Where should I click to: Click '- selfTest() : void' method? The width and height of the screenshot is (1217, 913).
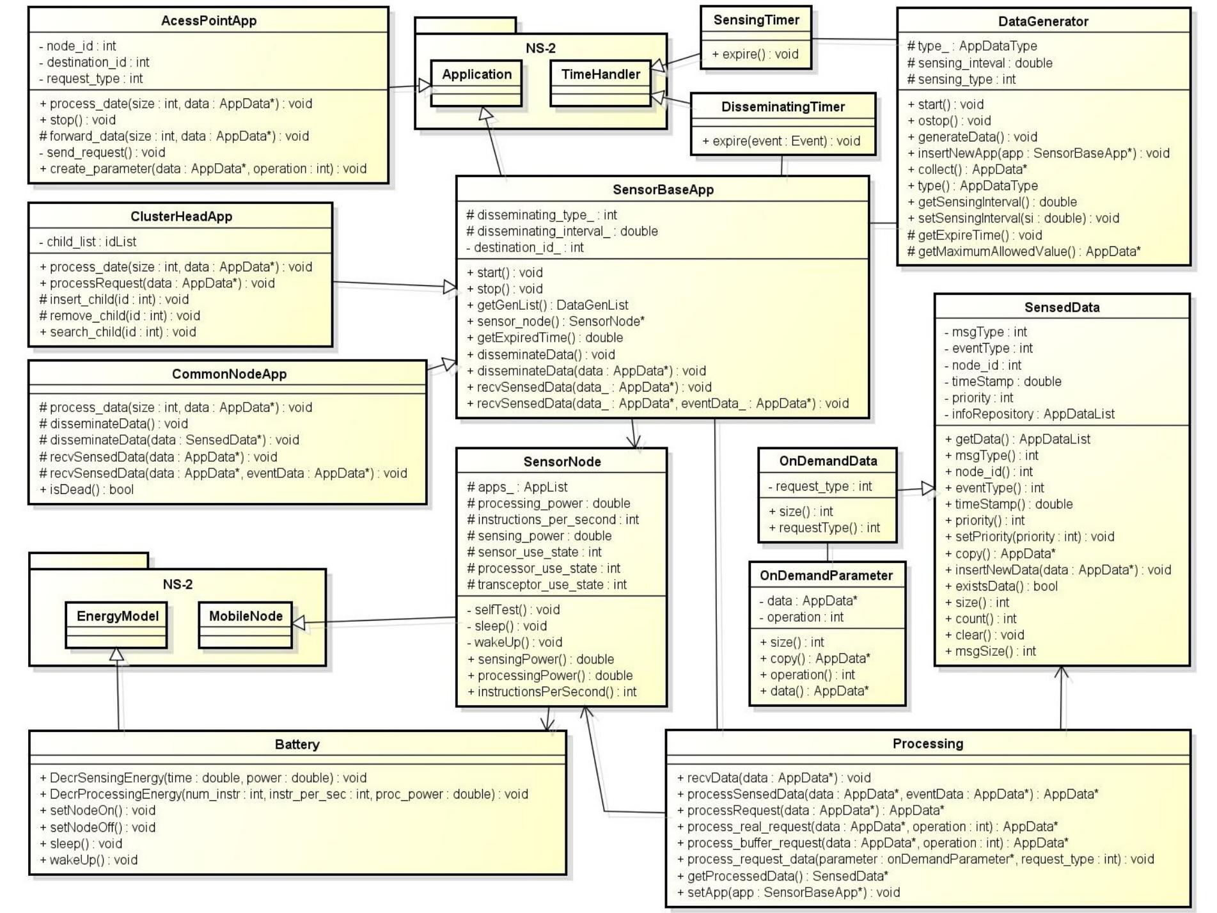coord(513,610)
